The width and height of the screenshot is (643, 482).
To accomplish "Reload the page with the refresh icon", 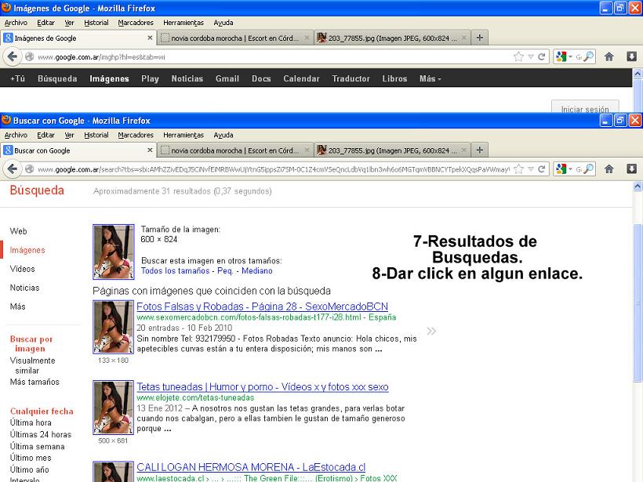I will (x=542, y=168).
